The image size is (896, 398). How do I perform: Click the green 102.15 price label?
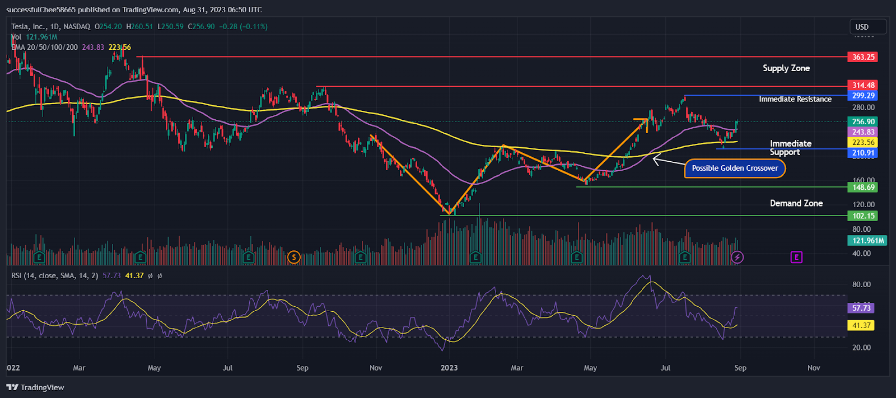[863, 216]
